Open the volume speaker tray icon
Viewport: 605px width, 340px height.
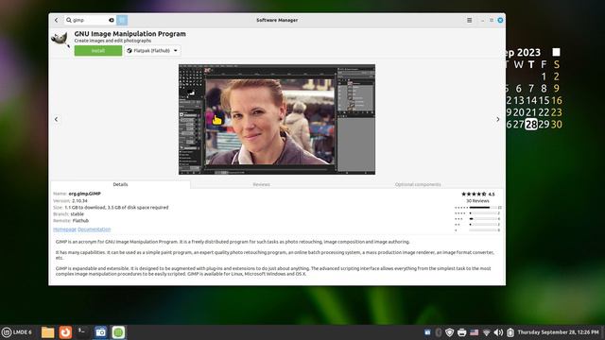[x=498, y=331]
